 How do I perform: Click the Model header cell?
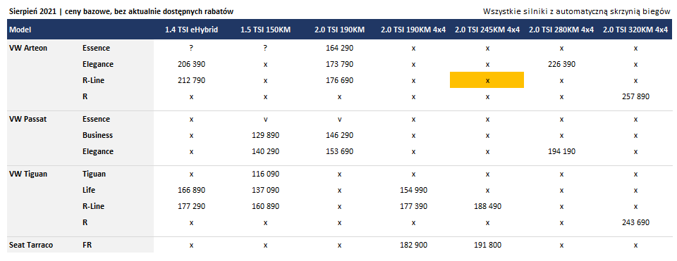pyautogui.click(x=20, y=30)
